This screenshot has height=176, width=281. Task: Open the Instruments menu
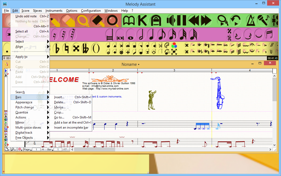pos(54,11)
